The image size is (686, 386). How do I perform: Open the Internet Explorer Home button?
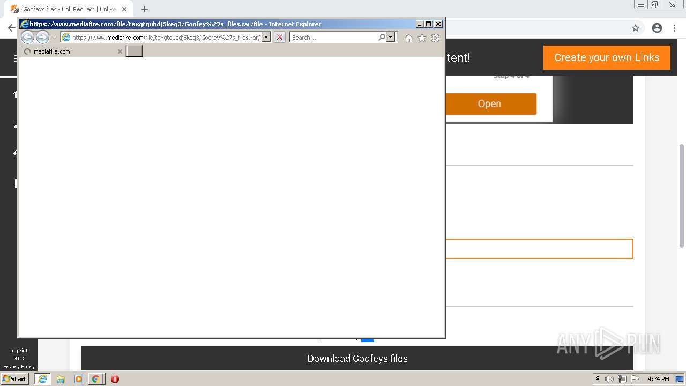tap(409, 38)
